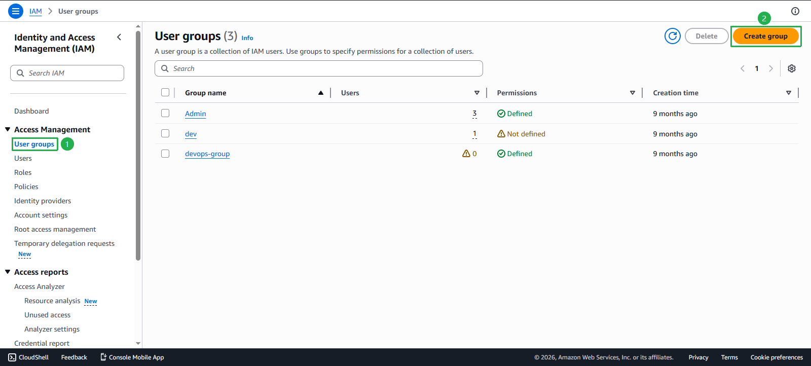This screenshot has height=366, width=811.
Task: Check the Admin group checkbox
Action: tap(165, 113)
